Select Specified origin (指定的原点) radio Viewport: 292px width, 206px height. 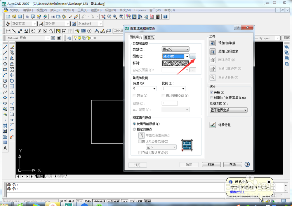click(x=134, y=129)
